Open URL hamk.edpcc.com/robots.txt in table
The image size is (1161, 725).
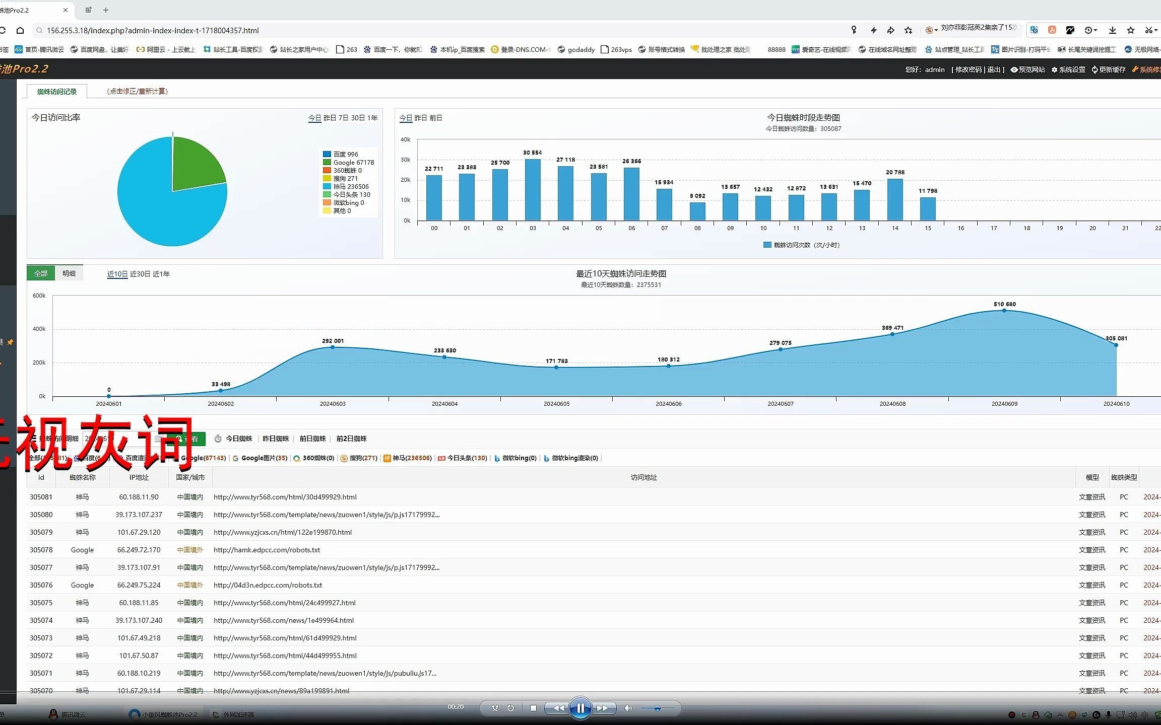[x=267, y=550]
